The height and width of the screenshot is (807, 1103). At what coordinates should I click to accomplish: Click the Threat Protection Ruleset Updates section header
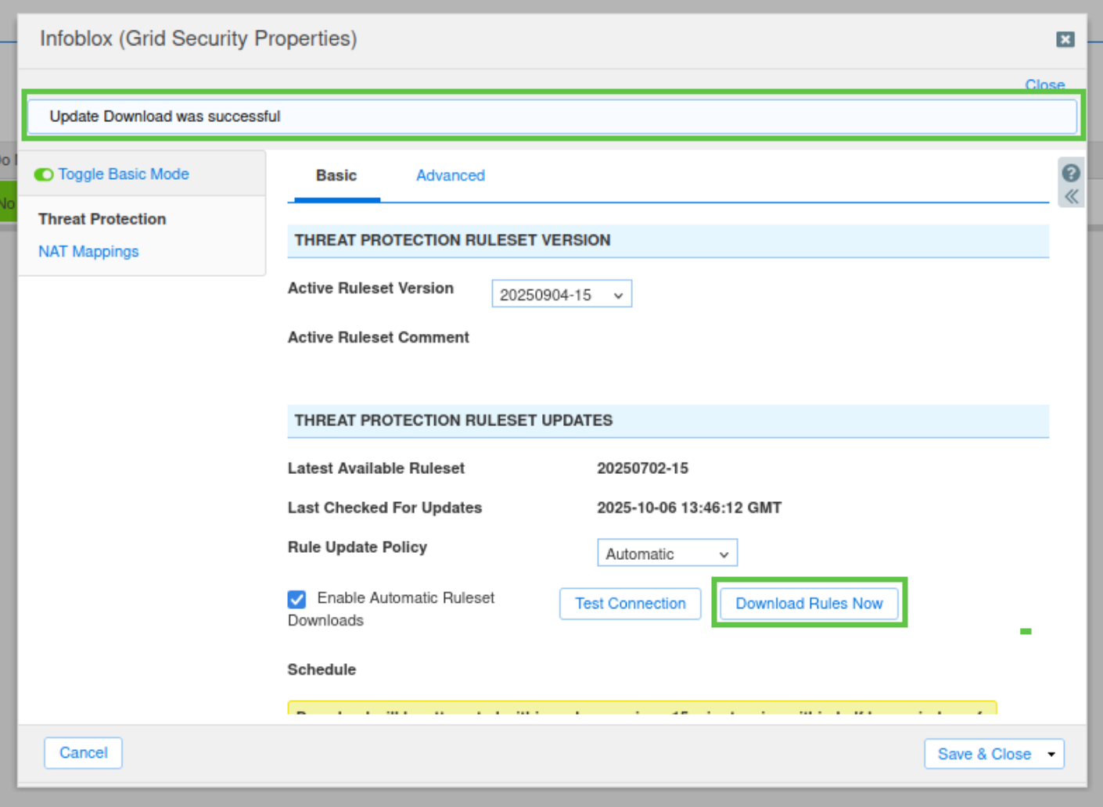[x=667, y=421]
